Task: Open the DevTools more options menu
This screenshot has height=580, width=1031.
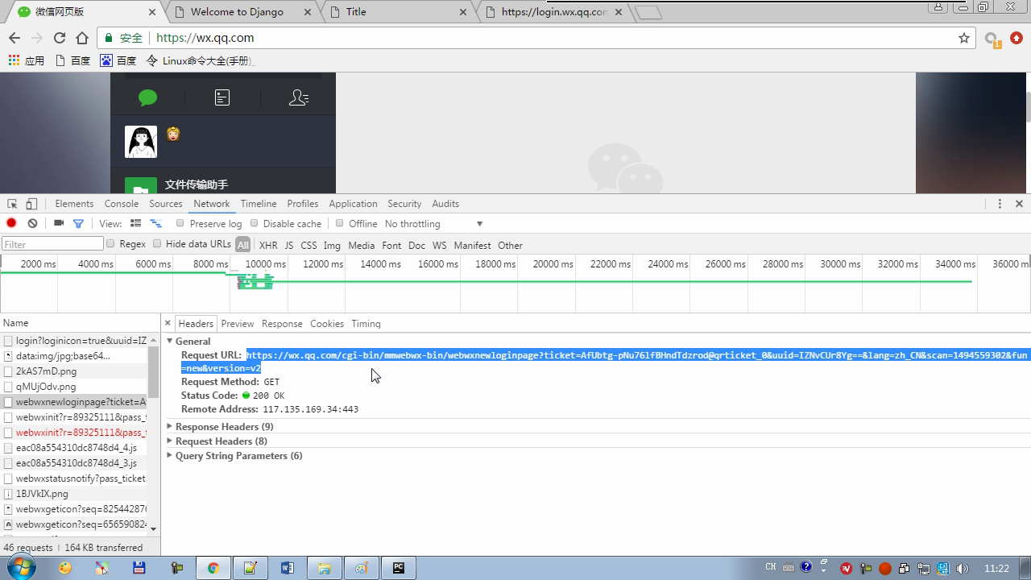Action: pos(1000,204)
